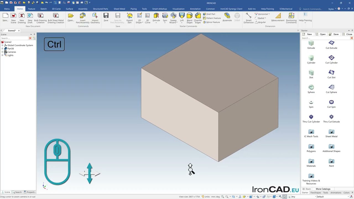This screenshot has height=199, width=354.
Task: Click Open in the Starter panel
Action: pos(321,34)
